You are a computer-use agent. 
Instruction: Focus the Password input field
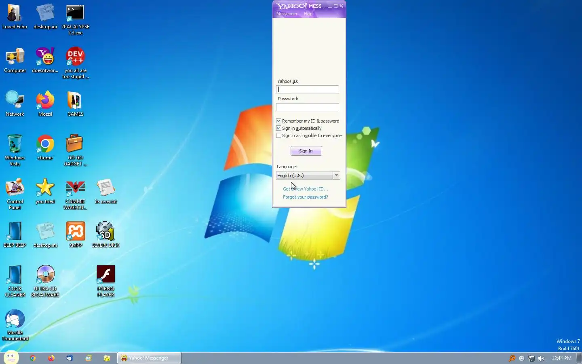click(308, 107)
